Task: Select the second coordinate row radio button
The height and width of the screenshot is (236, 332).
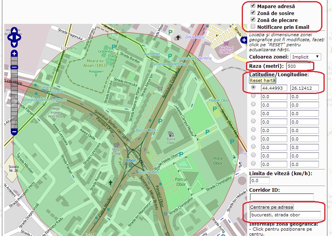Action: click(253, 96)
